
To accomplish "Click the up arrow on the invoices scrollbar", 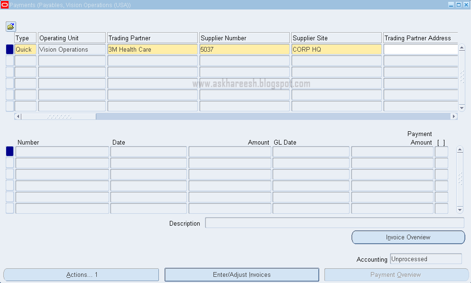I will (460, 149).
